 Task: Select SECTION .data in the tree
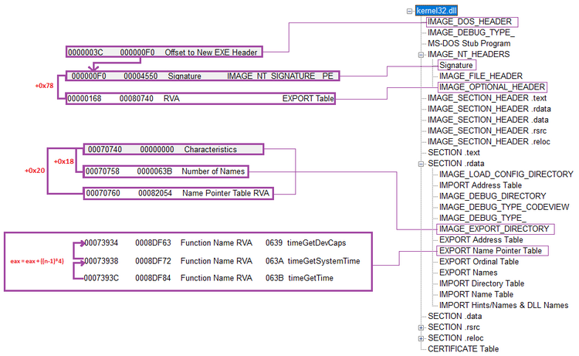tap(455, 317)
